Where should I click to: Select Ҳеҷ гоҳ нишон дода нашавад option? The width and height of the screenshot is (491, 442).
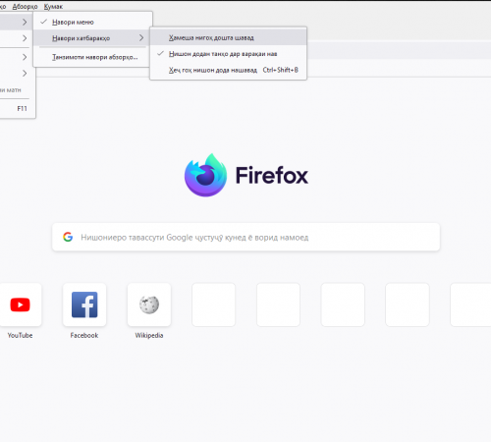pos(228,70)
